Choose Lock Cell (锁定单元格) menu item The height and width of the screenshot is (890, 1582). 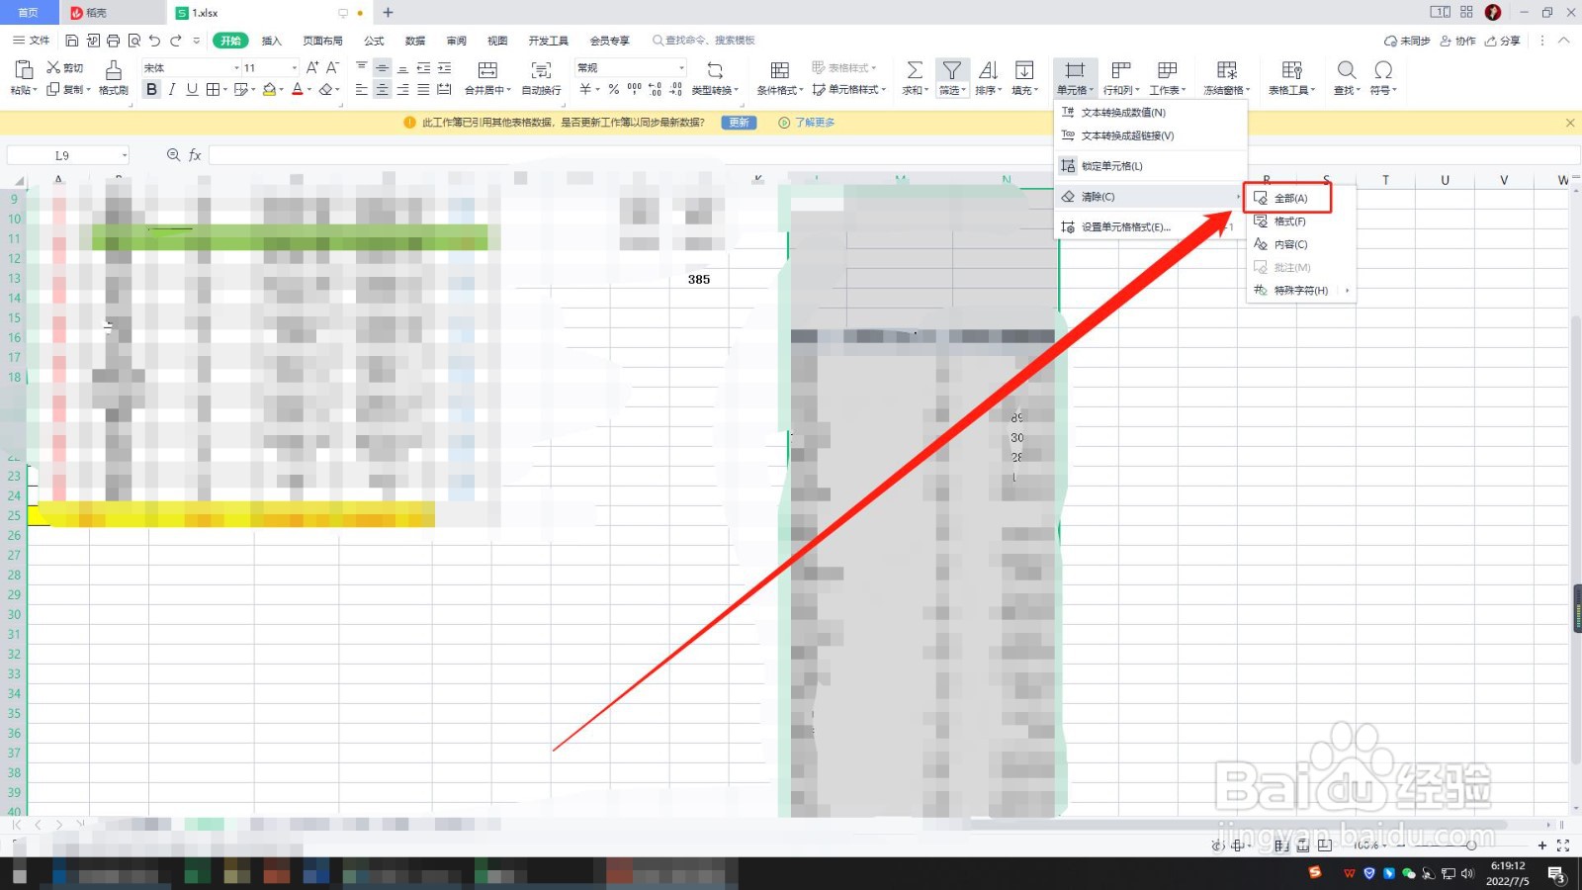coord(1150,166)
